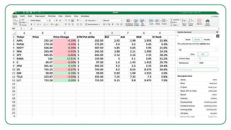Check the Dividend Amount checkbox
Viewport: 231px width, 130px height.
pyautogui.click(x=178, y=106)
